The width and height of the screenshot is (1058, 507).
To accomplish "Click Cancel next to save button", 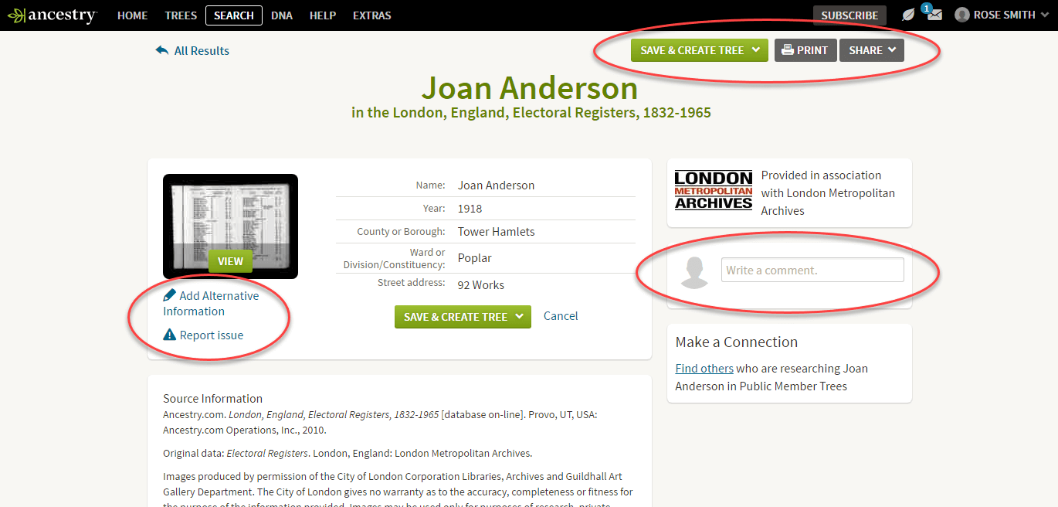I will [x=561, y=315].
